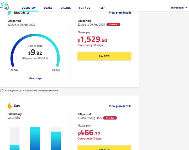189x150 pixels.
Task: Click the GST info circle icon
Action: pyautogui.click(x=2, y=91)
